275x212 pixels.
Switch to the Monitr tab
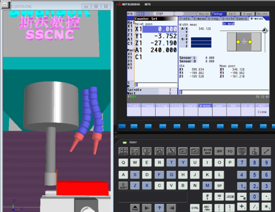point(204,14)
